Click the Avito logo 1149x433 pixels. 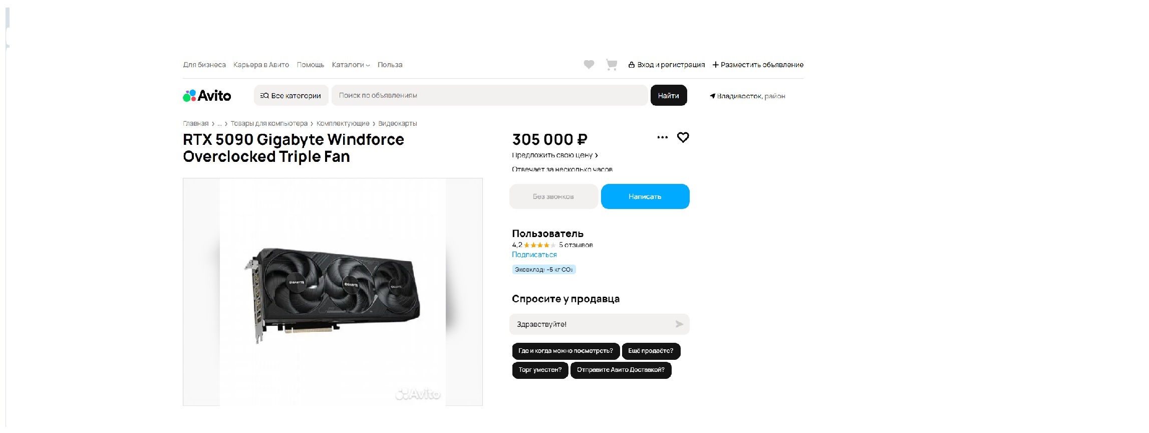pyautogui.click(x=207, y=96)
